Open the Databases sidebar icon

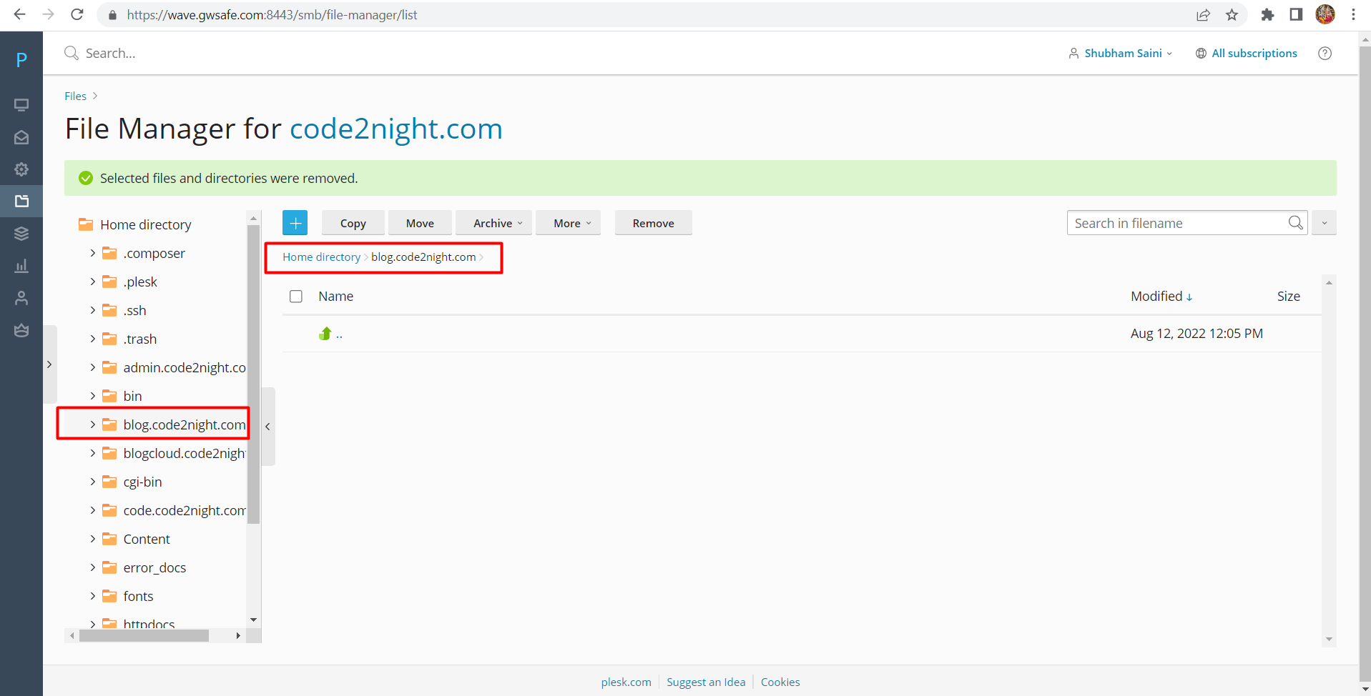[x=21, y=234]
